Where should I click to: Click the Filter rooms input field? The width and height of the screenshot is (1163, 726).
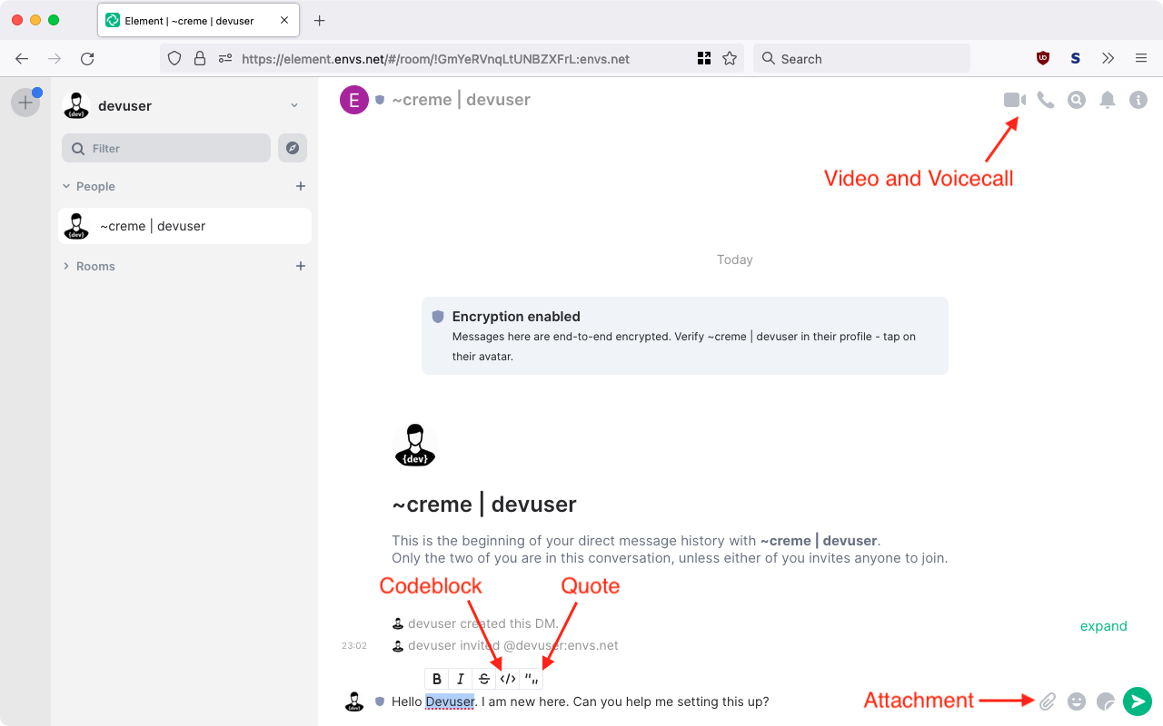tap(166, 148)
